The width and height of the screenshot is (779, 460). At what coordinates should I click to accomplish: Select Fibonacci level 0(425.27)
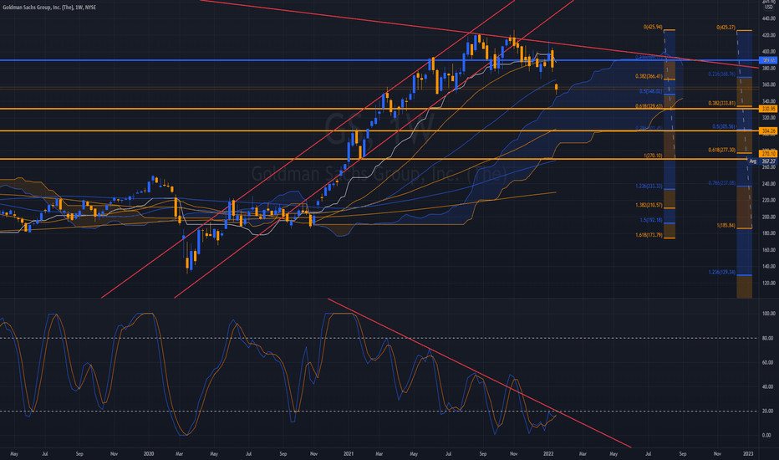[x=726, y=28]
